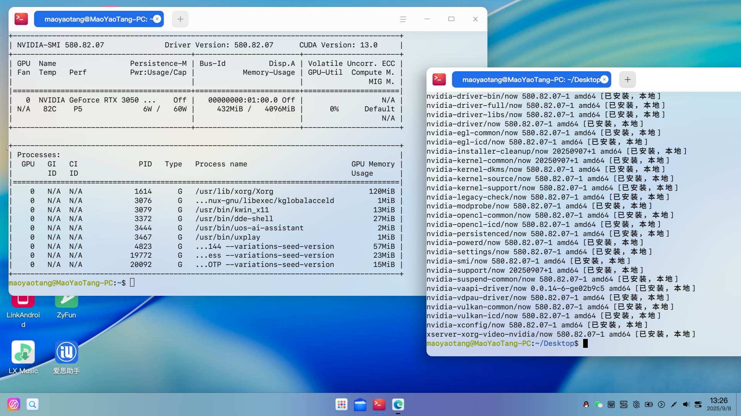This screenshot has height=416, width=741.
Task: Click the Driver Version: 580.82.07 text
Action: tap(219, 45)
